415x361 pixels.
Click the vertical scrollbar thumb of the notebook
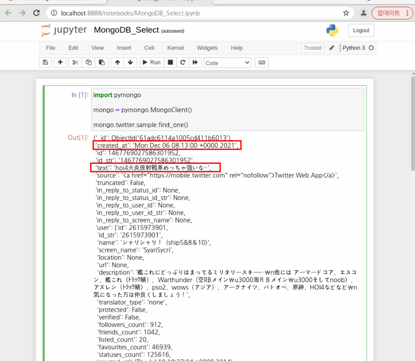click(413, 123)
